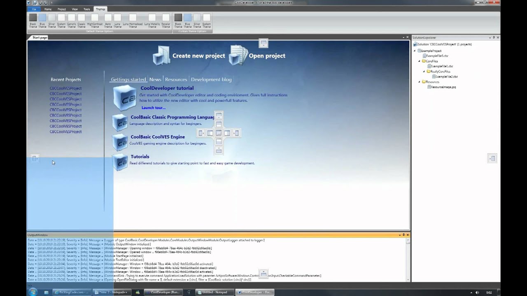Screen dimensions: 527x296
Task: Click the Launch tour... link
Action: coord(154,108)
